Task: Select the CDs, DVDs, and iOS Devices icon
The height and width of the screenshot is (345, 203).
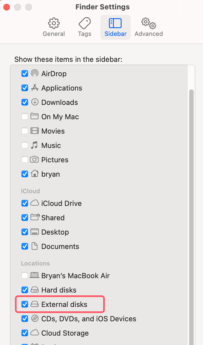Action: (x=34, y=319)
